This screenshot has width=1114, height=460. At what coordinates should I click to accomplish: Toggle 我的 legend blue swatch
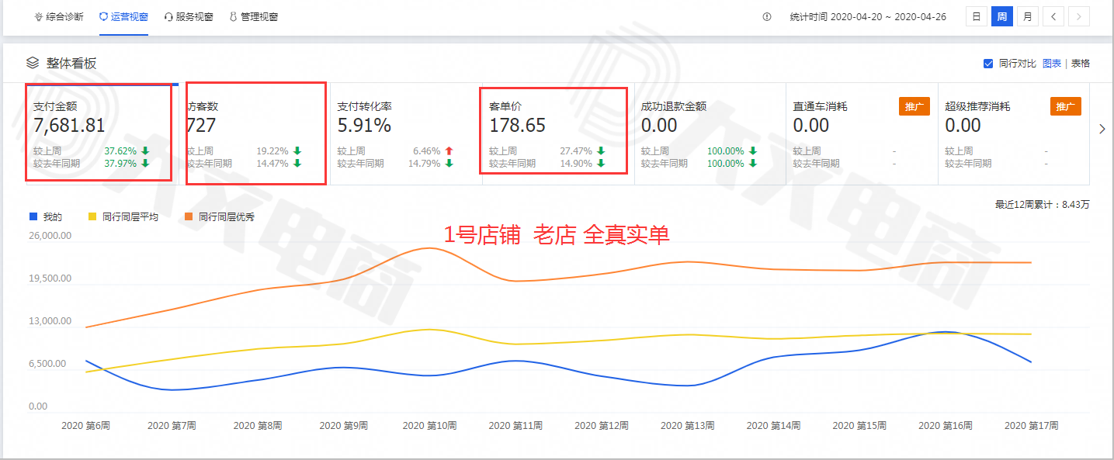point(33,217)
